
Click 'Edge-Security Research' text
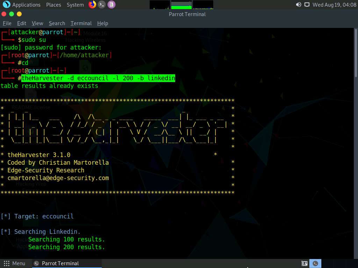[x=46, y=170]
